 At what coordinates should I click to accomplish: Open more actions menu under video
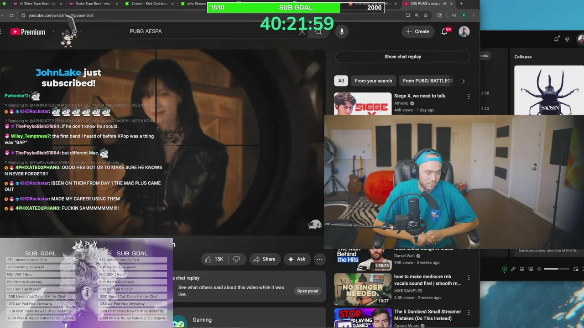[319, 259]
